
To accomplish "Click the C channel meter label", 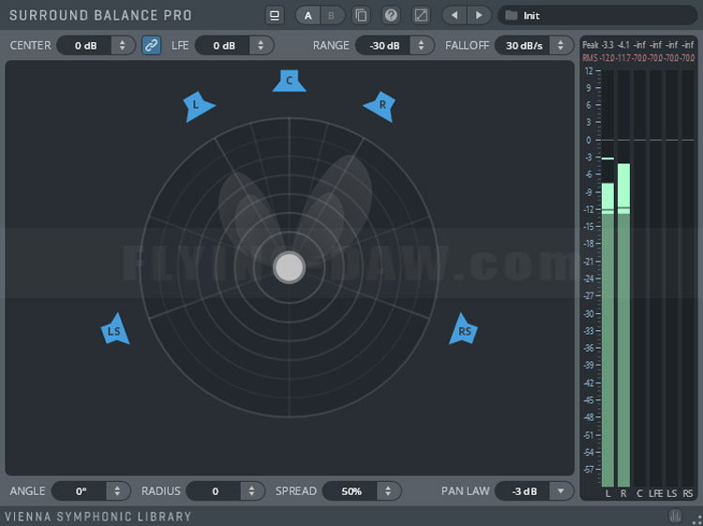I will point(639,494).
